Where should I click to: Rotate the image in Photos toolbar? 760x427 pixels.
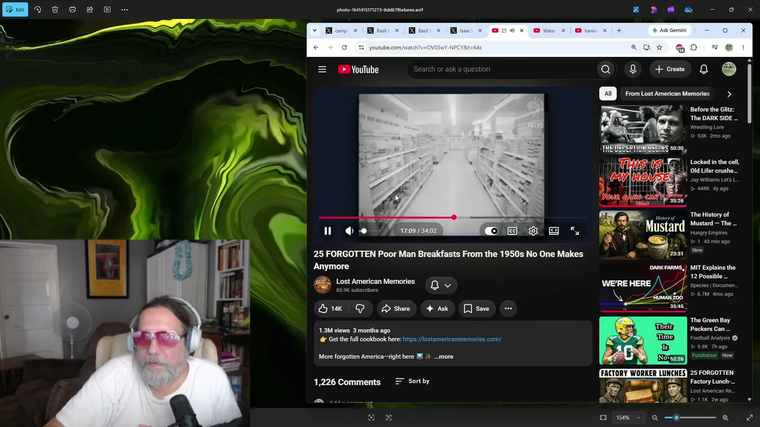pos(37,9)
